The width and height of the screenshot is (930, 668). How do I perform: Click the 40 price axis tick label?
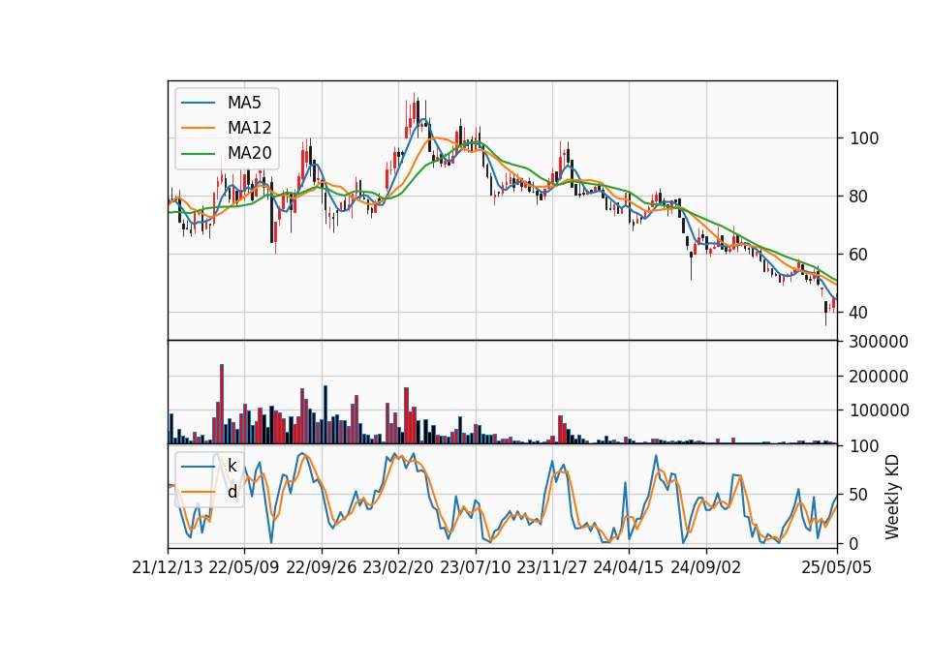(859, 313)
